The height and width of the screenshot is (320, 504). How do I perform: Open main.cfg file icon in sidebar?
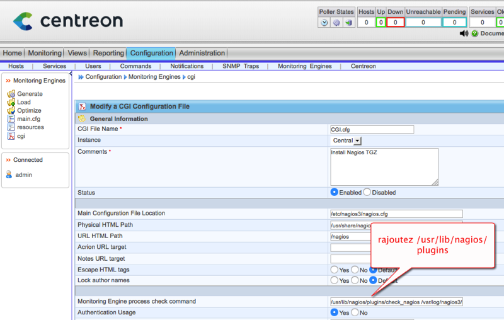click(11, 118)
